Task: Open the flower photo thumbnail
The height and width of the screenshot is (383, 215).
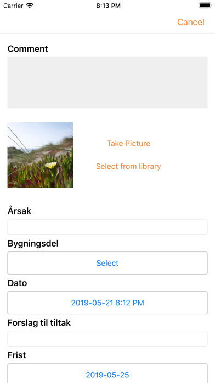Action: point(40,155)
